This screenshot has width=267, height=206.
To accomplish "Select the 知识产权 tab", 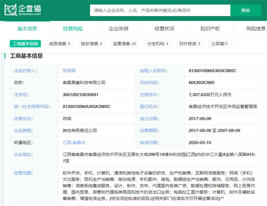I will tap(210, 29).
